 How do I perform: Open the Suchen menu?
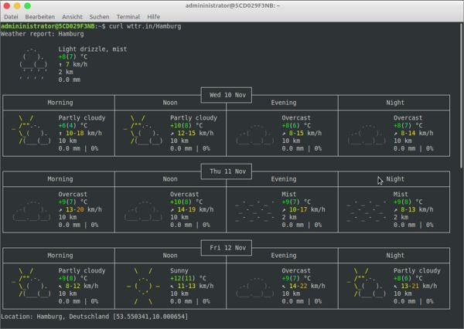tap(99, 16)
